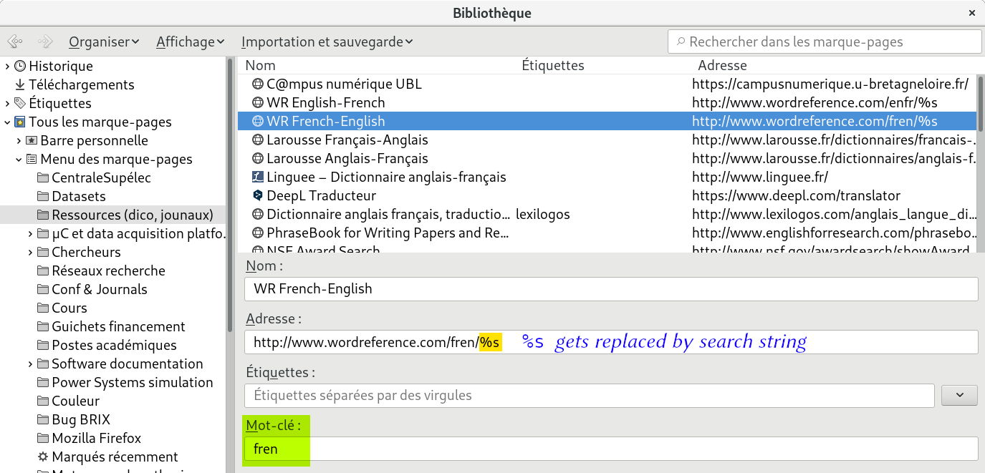Click the Téléchargements download arrow icon

tap(20, 84)
